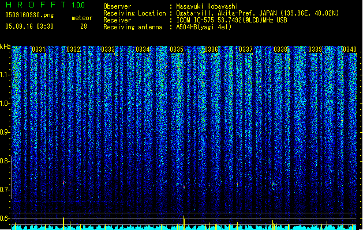363x230 pixels.
Task: Click the Observer field label
Action: tap(117, 6)
